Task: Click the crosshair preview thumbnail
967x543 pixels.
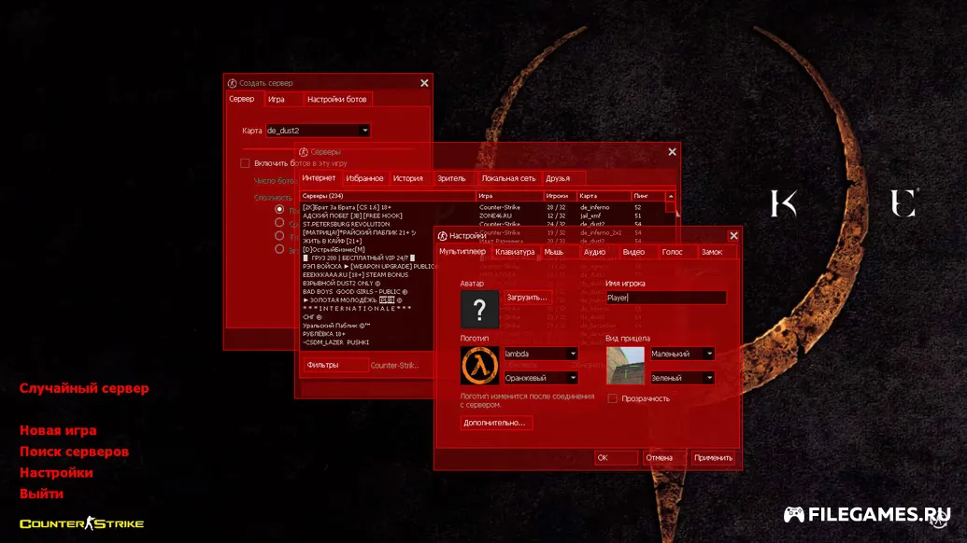Action: coord(625,366)
